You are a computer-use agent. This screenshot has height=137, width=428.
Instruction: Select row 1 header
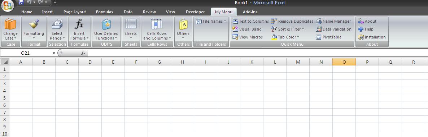point(4,69)
